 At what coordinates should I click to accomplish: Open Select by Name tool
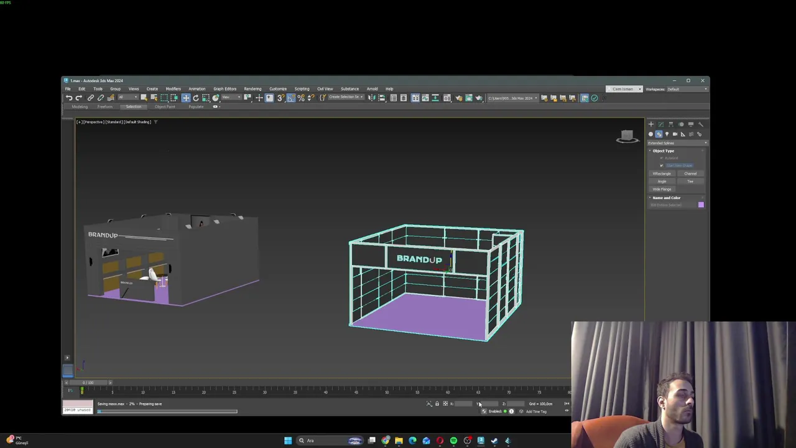[x=154, y=98]
